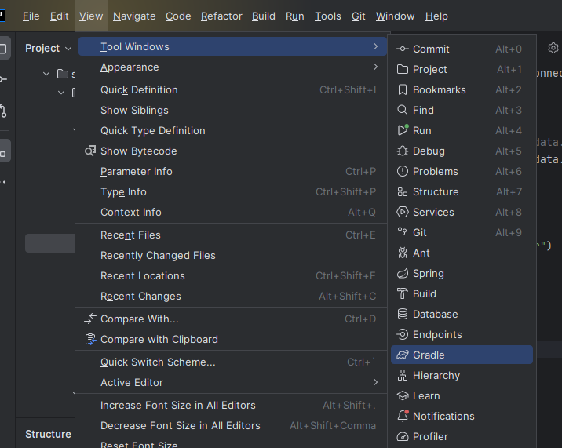The height and width of the screenshot is (448, 562).
Task: Click the pull requests icon in left sidebar
Action: click(3, 111)
